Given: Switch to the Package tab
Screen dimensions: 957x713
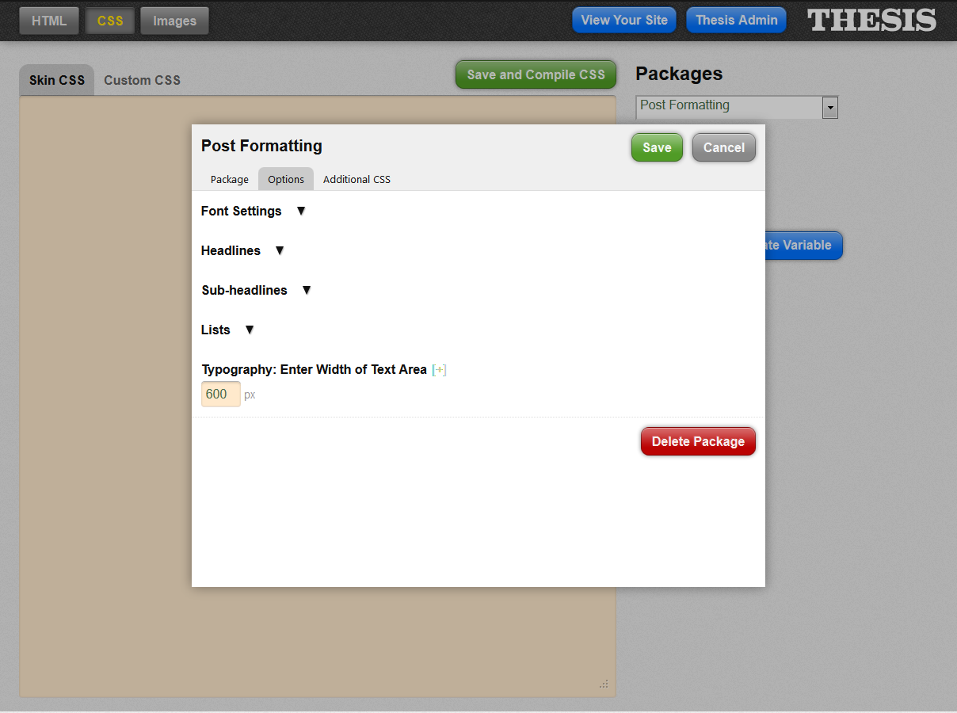Looking at the screenshot, I should 230,179.
